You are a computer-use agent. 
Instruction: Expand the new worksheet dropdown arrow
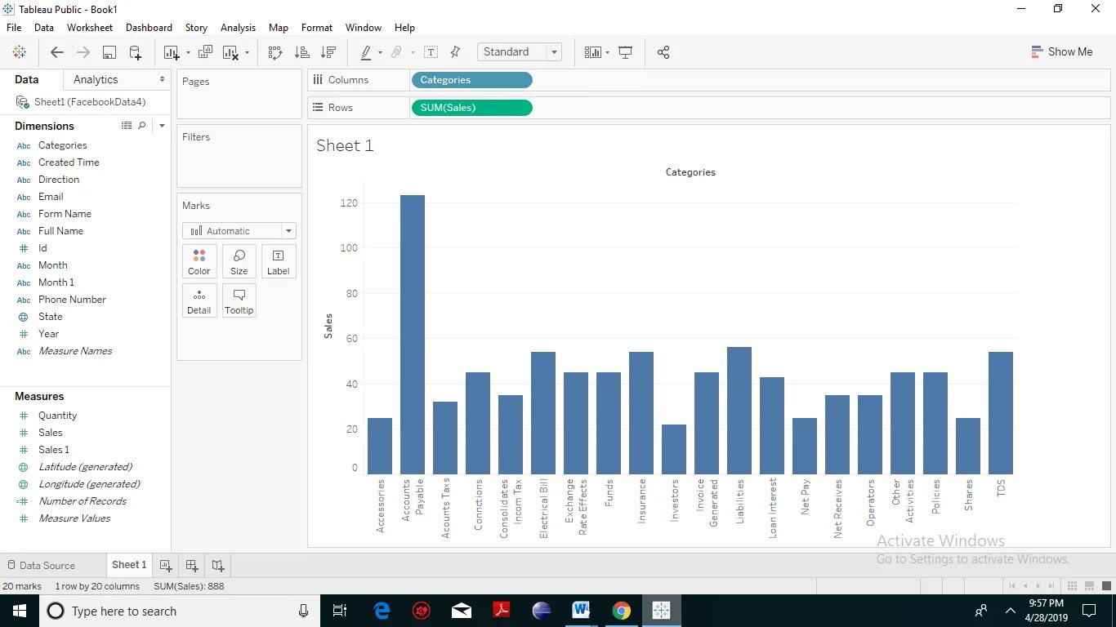pyautogui.click(x=188, y=53)
